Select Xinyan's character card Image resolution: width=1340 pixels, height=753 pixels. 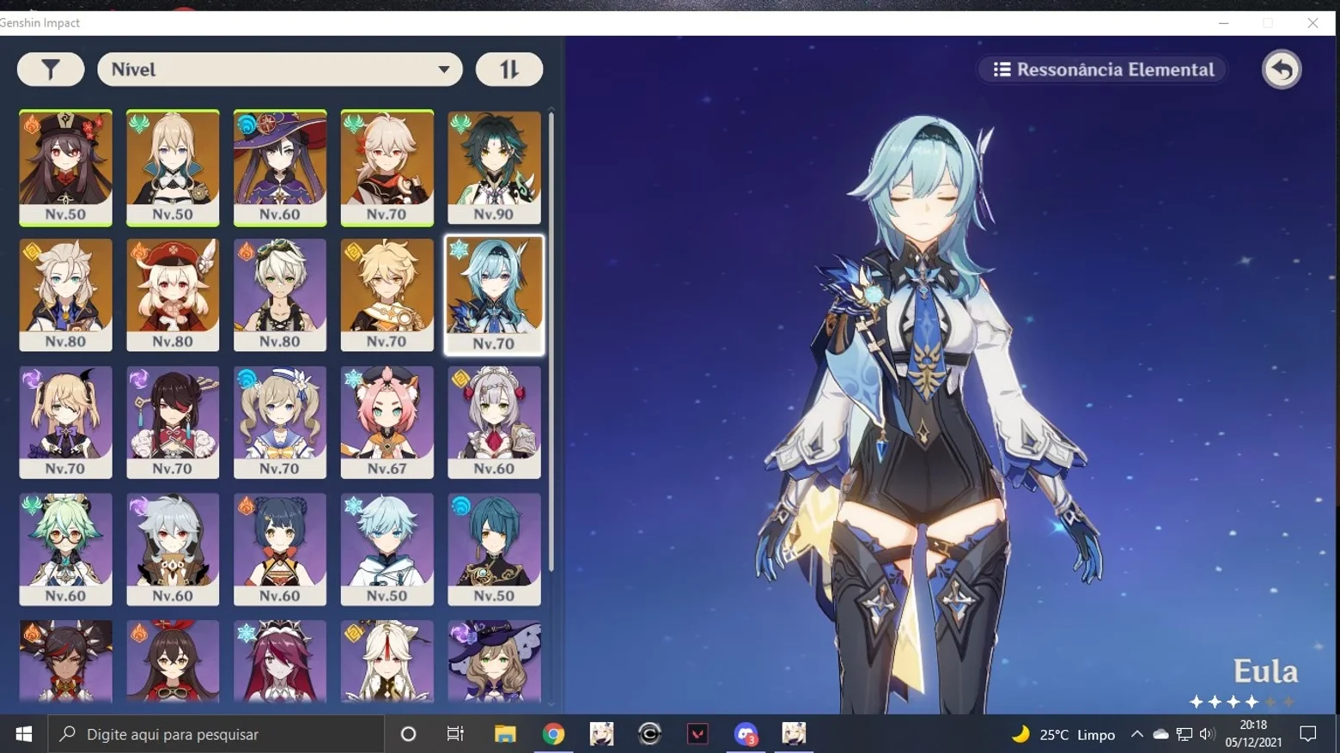pyautogui.click(x=65, y=662)
